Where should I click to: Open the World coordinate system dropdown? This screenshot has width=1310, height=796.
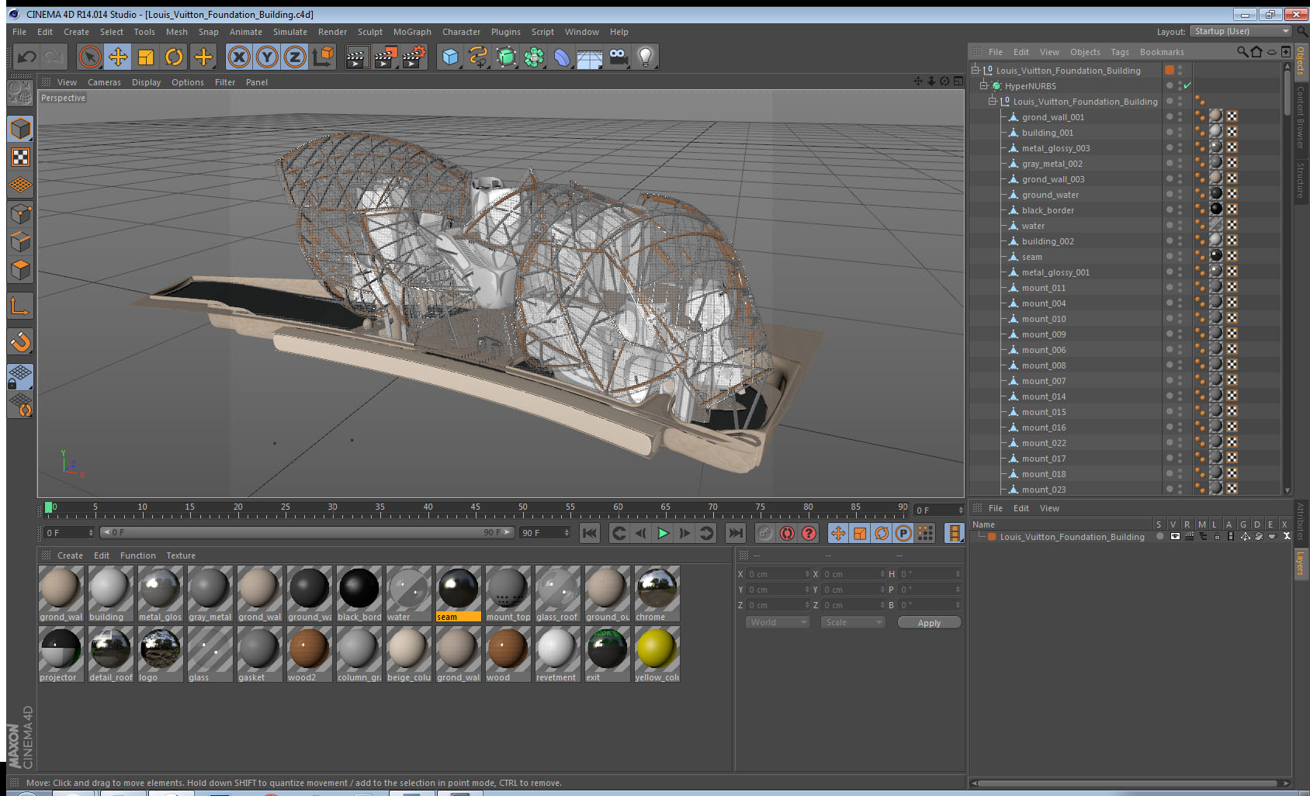778,622
